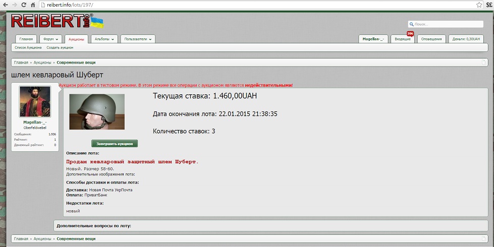Bookmark page with star icon

(x=479, y=5)
